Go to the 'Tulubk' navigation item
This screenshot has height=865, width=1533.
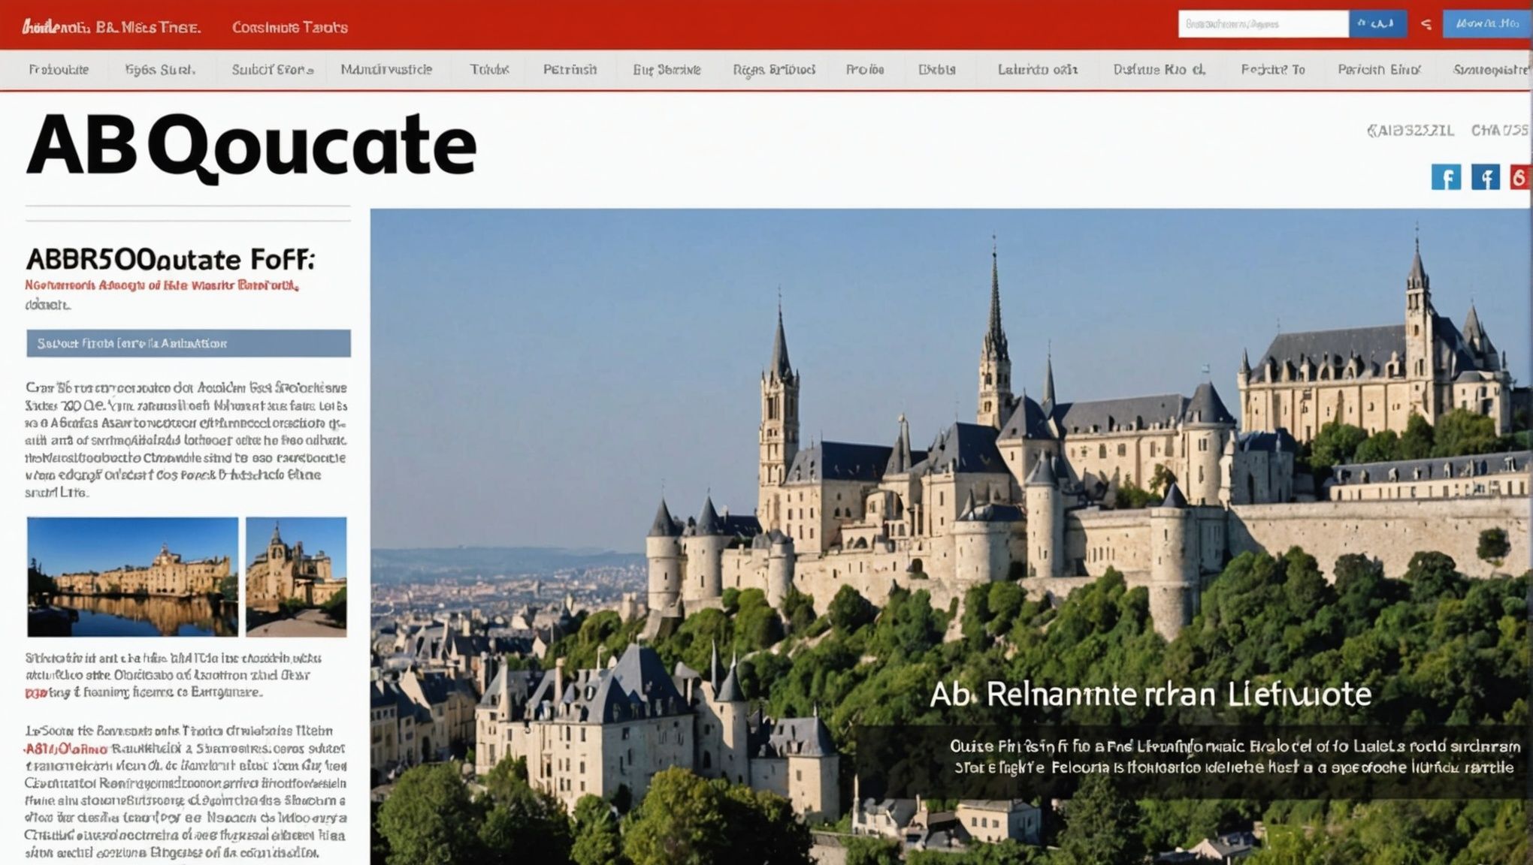click(489, 70)
